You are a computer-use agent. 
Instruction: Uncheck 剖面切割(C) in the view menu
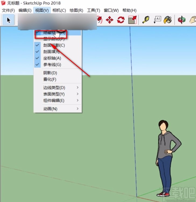(58, 45)
